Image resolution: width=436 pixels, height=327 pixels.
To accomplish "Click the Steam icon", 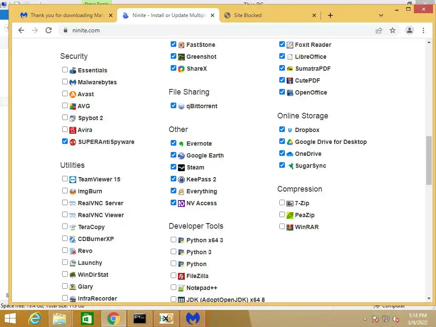I will 181,168.
